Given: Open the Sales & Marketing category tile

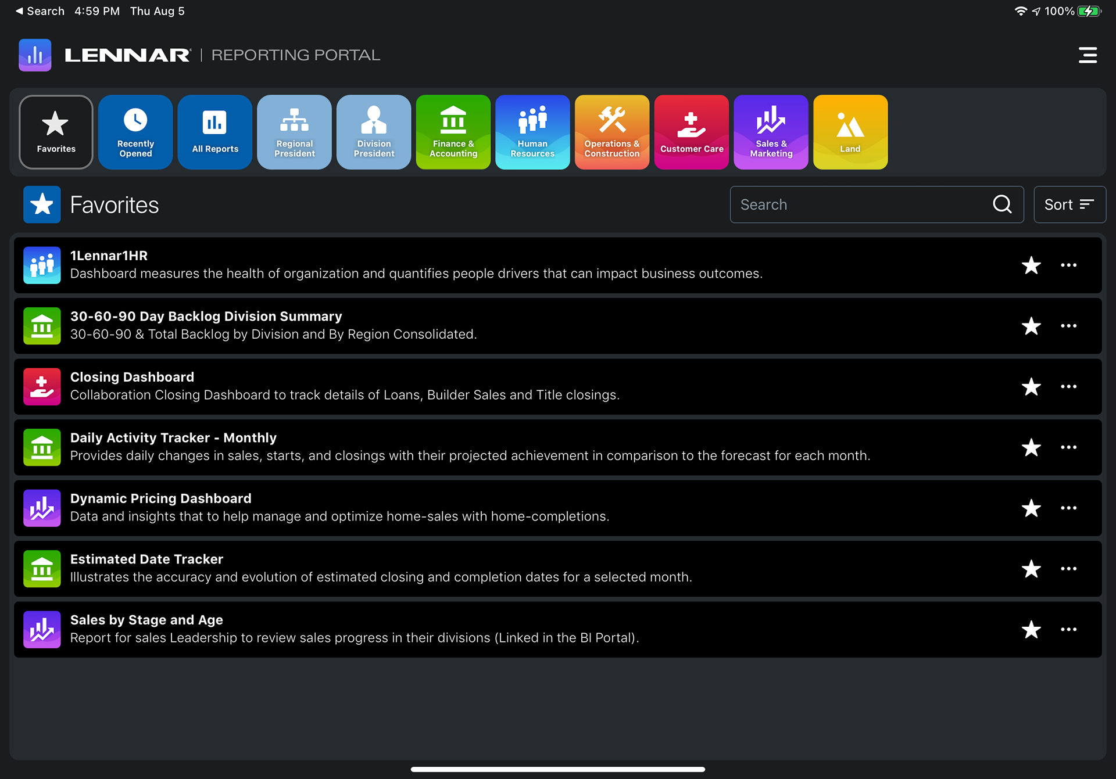Looking at the screenshot, I should [771, 132].
